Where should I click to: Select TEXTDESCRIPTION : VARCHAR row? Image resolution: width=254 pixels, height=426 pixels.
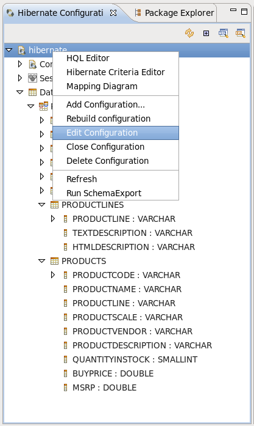pyautogui.click(x=132, y=233)
